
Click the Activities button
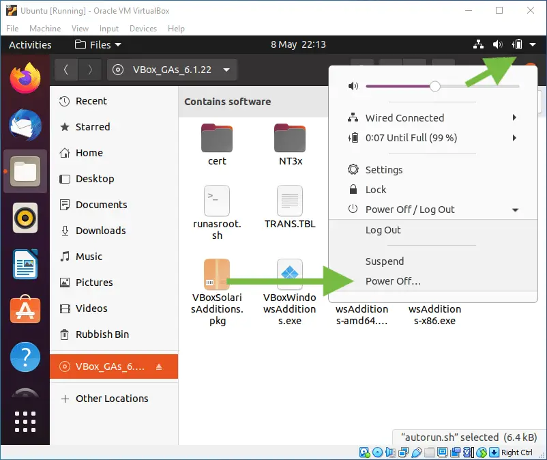pos(30,44)
